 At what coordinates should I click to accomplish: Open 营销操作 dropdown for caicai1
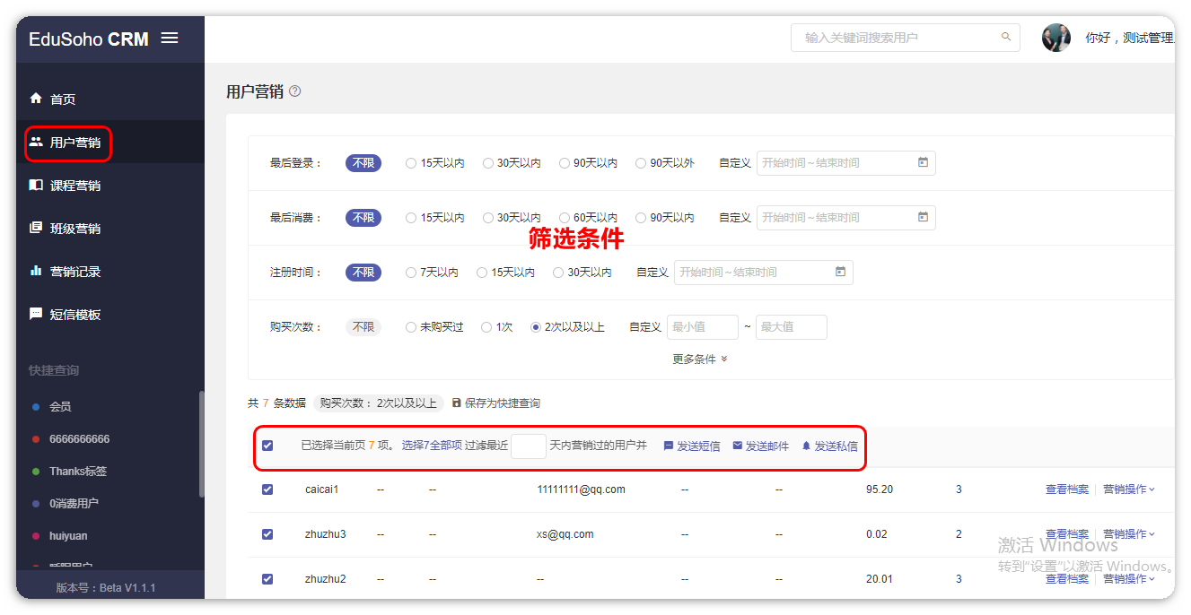click(1128, 489)
